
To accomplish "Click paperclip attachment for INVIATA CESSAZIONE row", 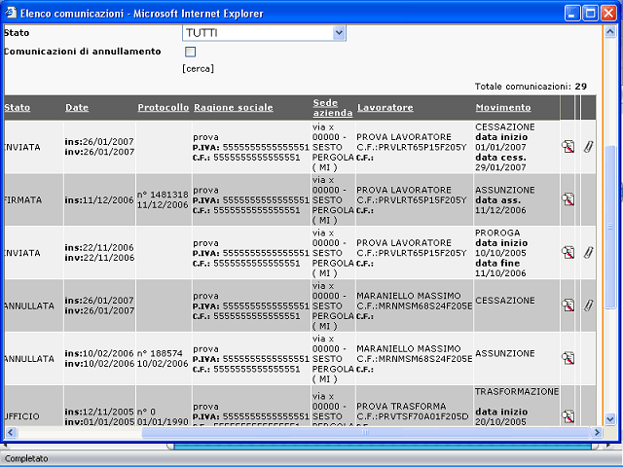I will (x=588, y=147).
